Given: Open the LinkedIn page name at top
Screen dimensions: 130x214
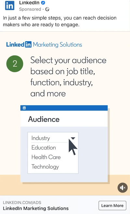Looking at the screenshot, I should [x=29, y=3].
